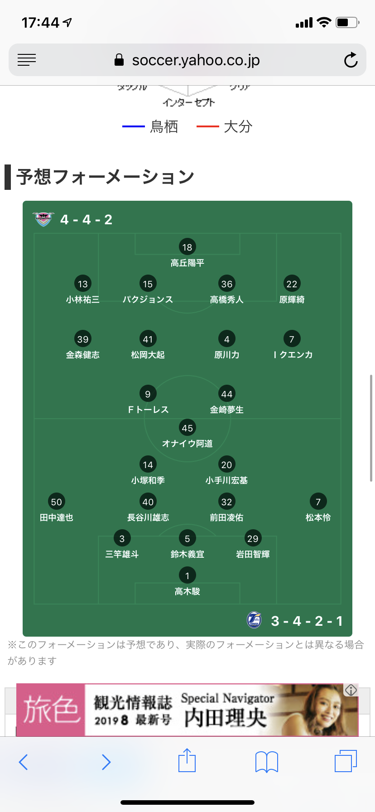Open the share sheet icon
This screenshot has width=375, height=812.
pyautogui.click(x=187, y=760)
